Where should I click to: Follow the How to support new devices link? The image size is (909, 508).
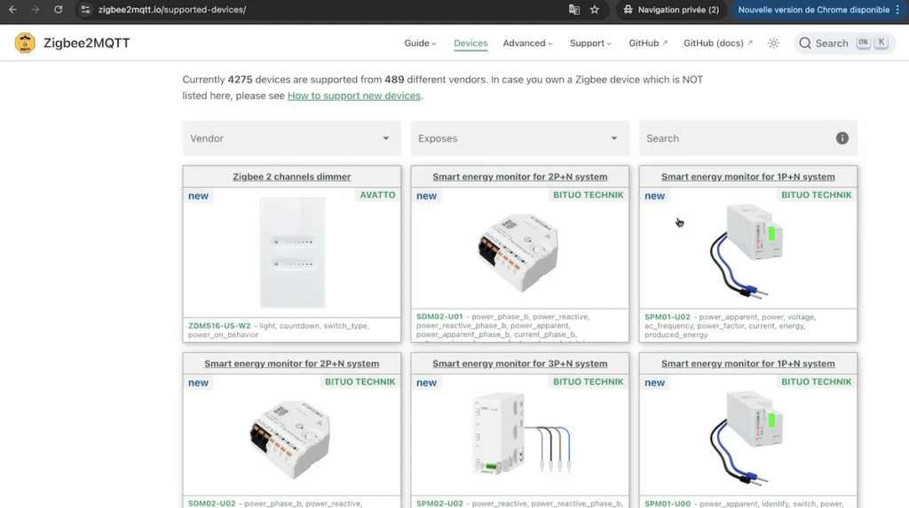coord(353,96)
